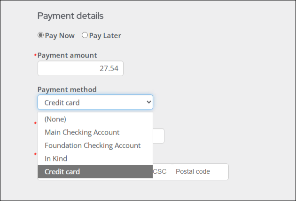
Task: Click the partially hidden field behind the dropdown
Action: (159, 136)
